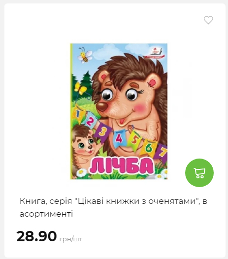Click the pink ЛІЧБА title on the cover

pyautogui.click(x=122, y=165)
